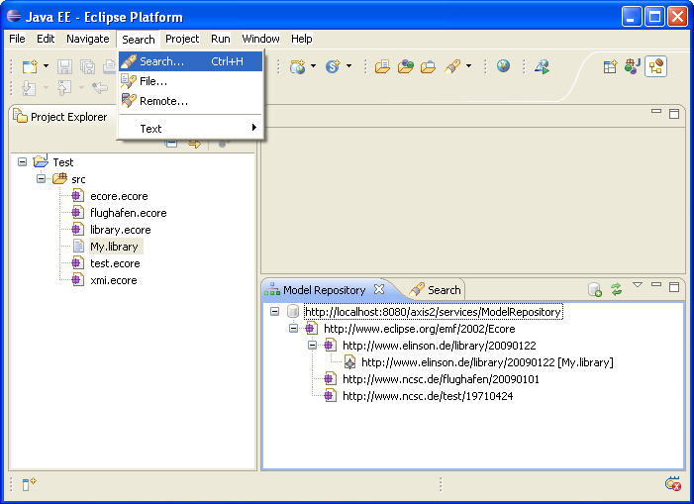
Task: Click the previous annotation toolbar icon
Action: pyautogui.click(x=64, y=87)
